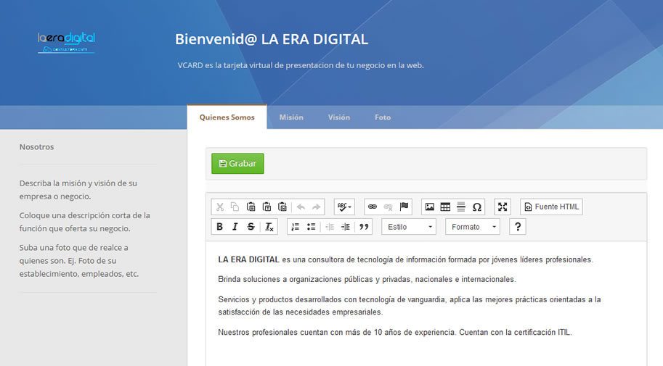Open the Foto tab
The width and height of the screenshot is (663, 366).
pos(383,117)
